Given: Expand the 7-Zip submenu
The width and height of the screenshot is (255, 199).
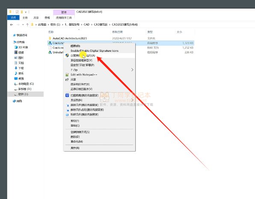Looking at the screenshot, I should pyautogui.click(x=132, y=70).
